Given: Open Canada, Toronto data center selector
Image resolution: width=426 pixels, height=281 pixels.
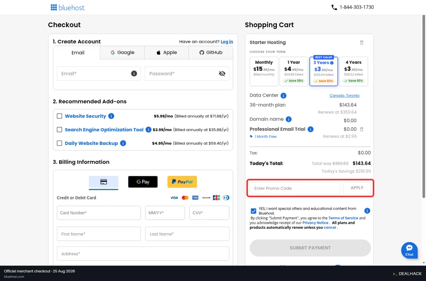Looking at the screenshot, I should point(344,95).
